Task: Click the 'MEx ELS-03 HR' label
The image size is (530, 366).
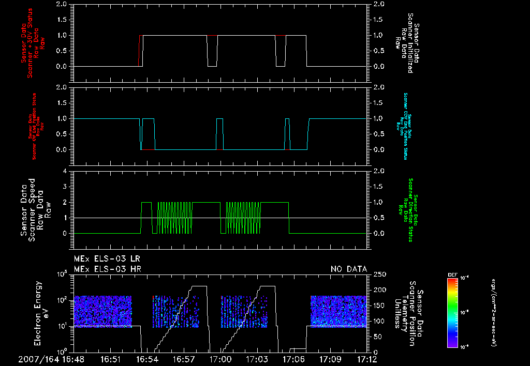Action: point(108,269)
